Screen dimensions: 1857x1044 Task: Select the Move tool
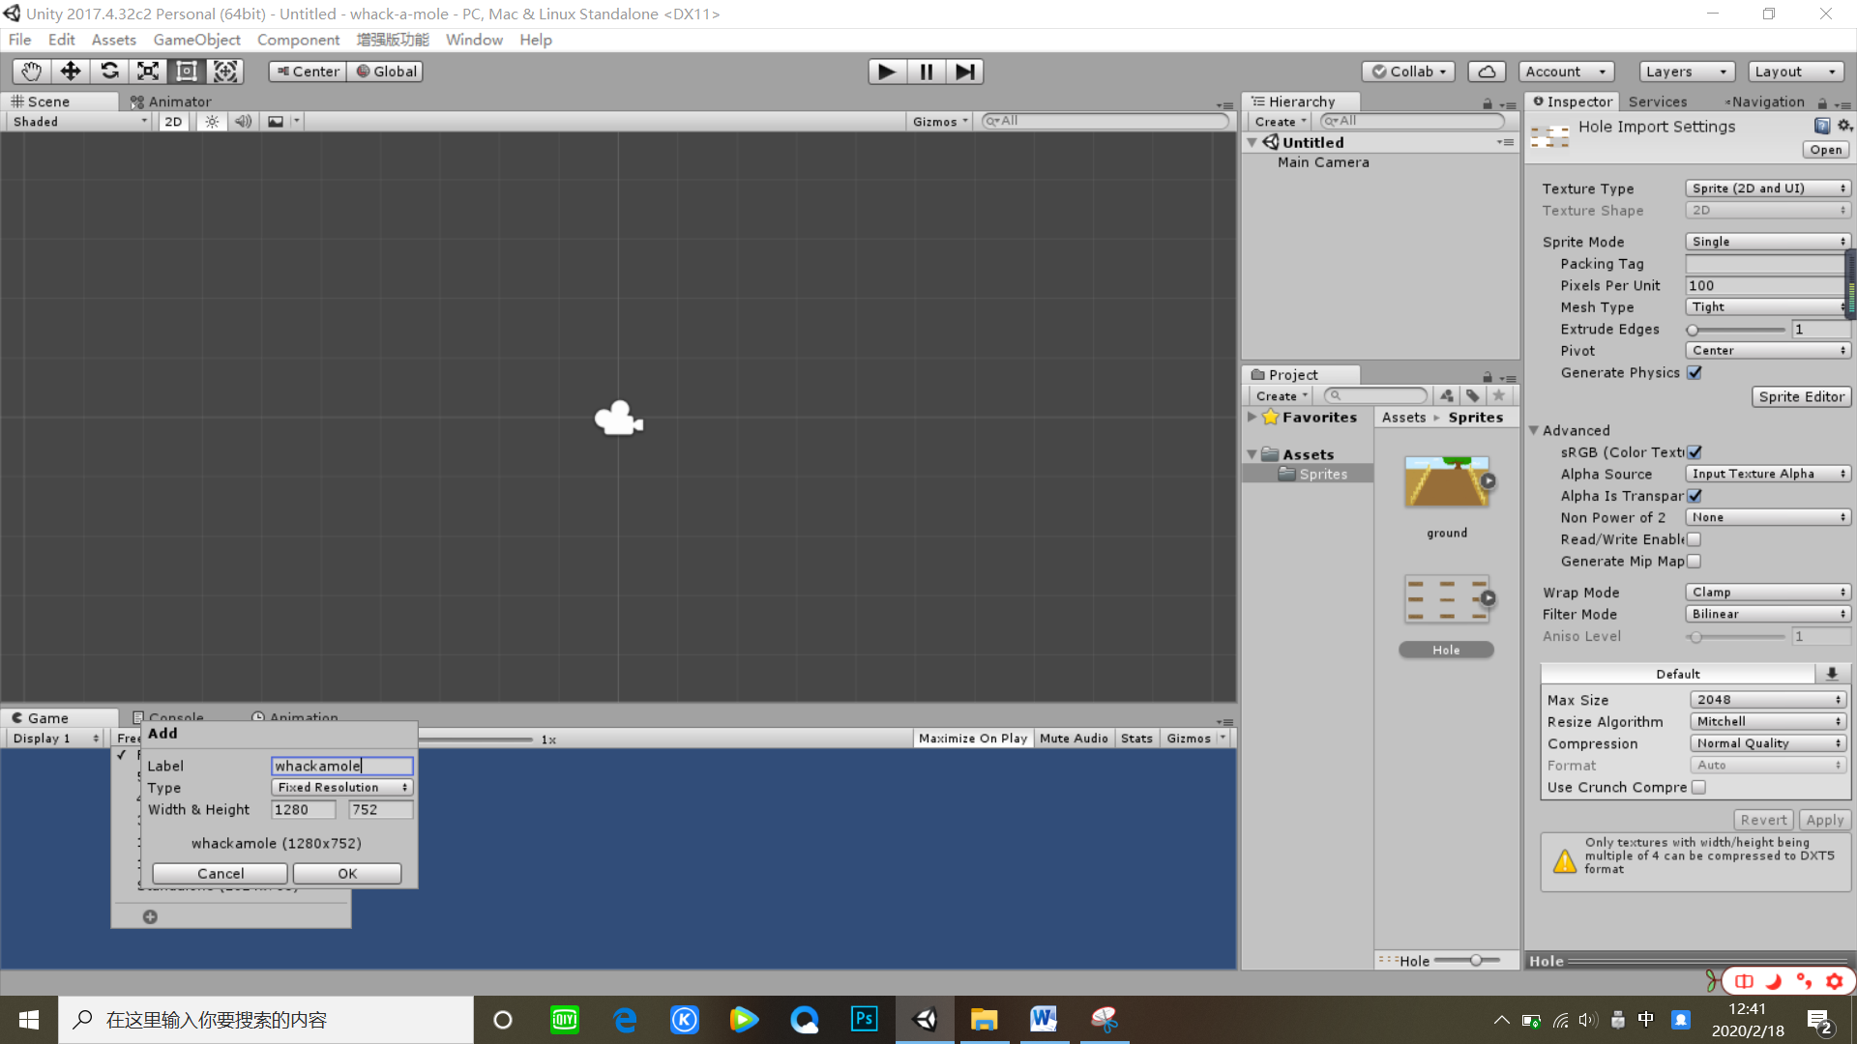pos(70,72)
